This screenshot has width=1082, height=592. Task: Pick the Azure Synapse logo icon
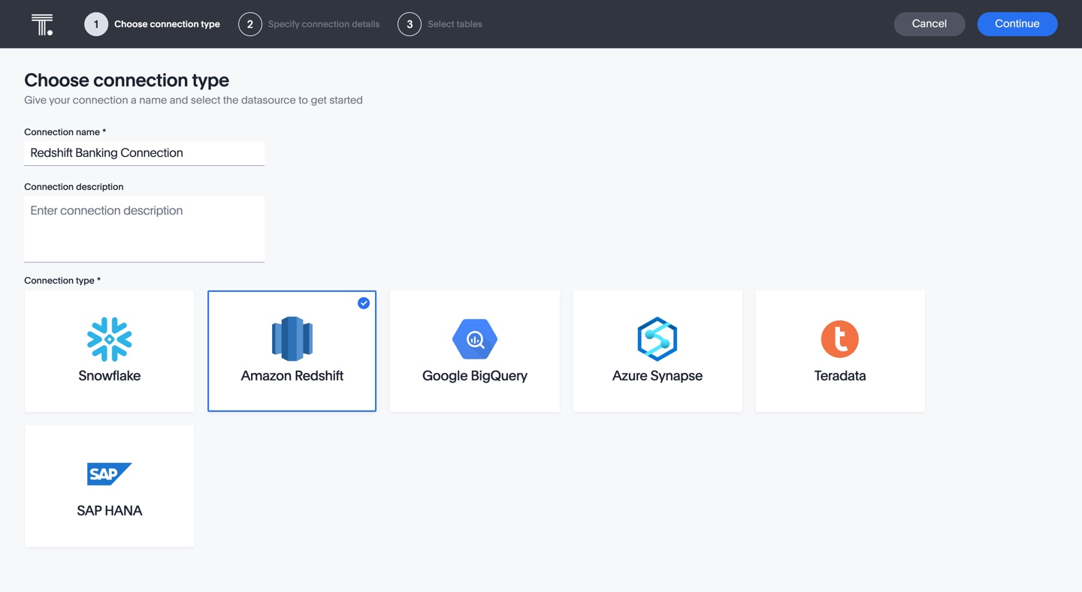657,339
